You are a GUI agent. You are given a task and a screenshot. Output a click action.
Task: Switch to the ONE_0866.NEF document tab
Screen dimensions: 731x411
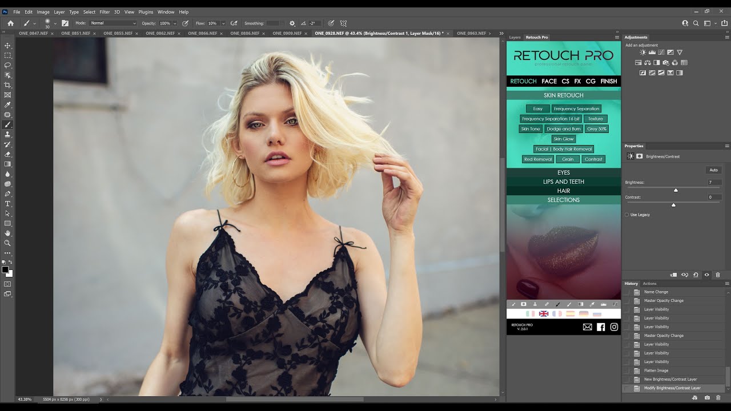[202, 33]
